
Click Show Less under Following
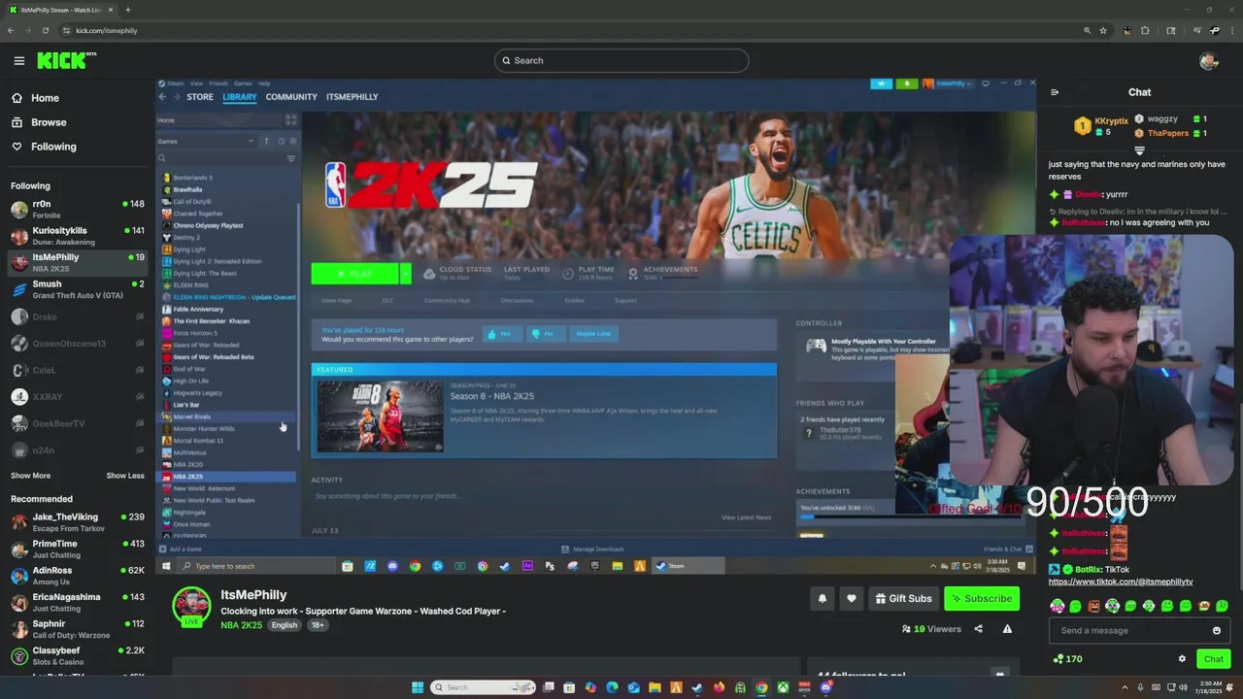point(124,476)
